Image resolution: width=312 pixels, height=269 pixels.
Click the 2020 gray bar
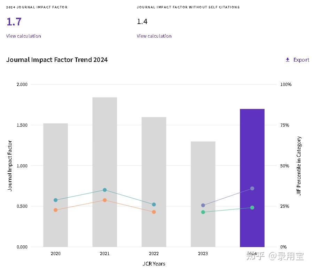(55, 185)
